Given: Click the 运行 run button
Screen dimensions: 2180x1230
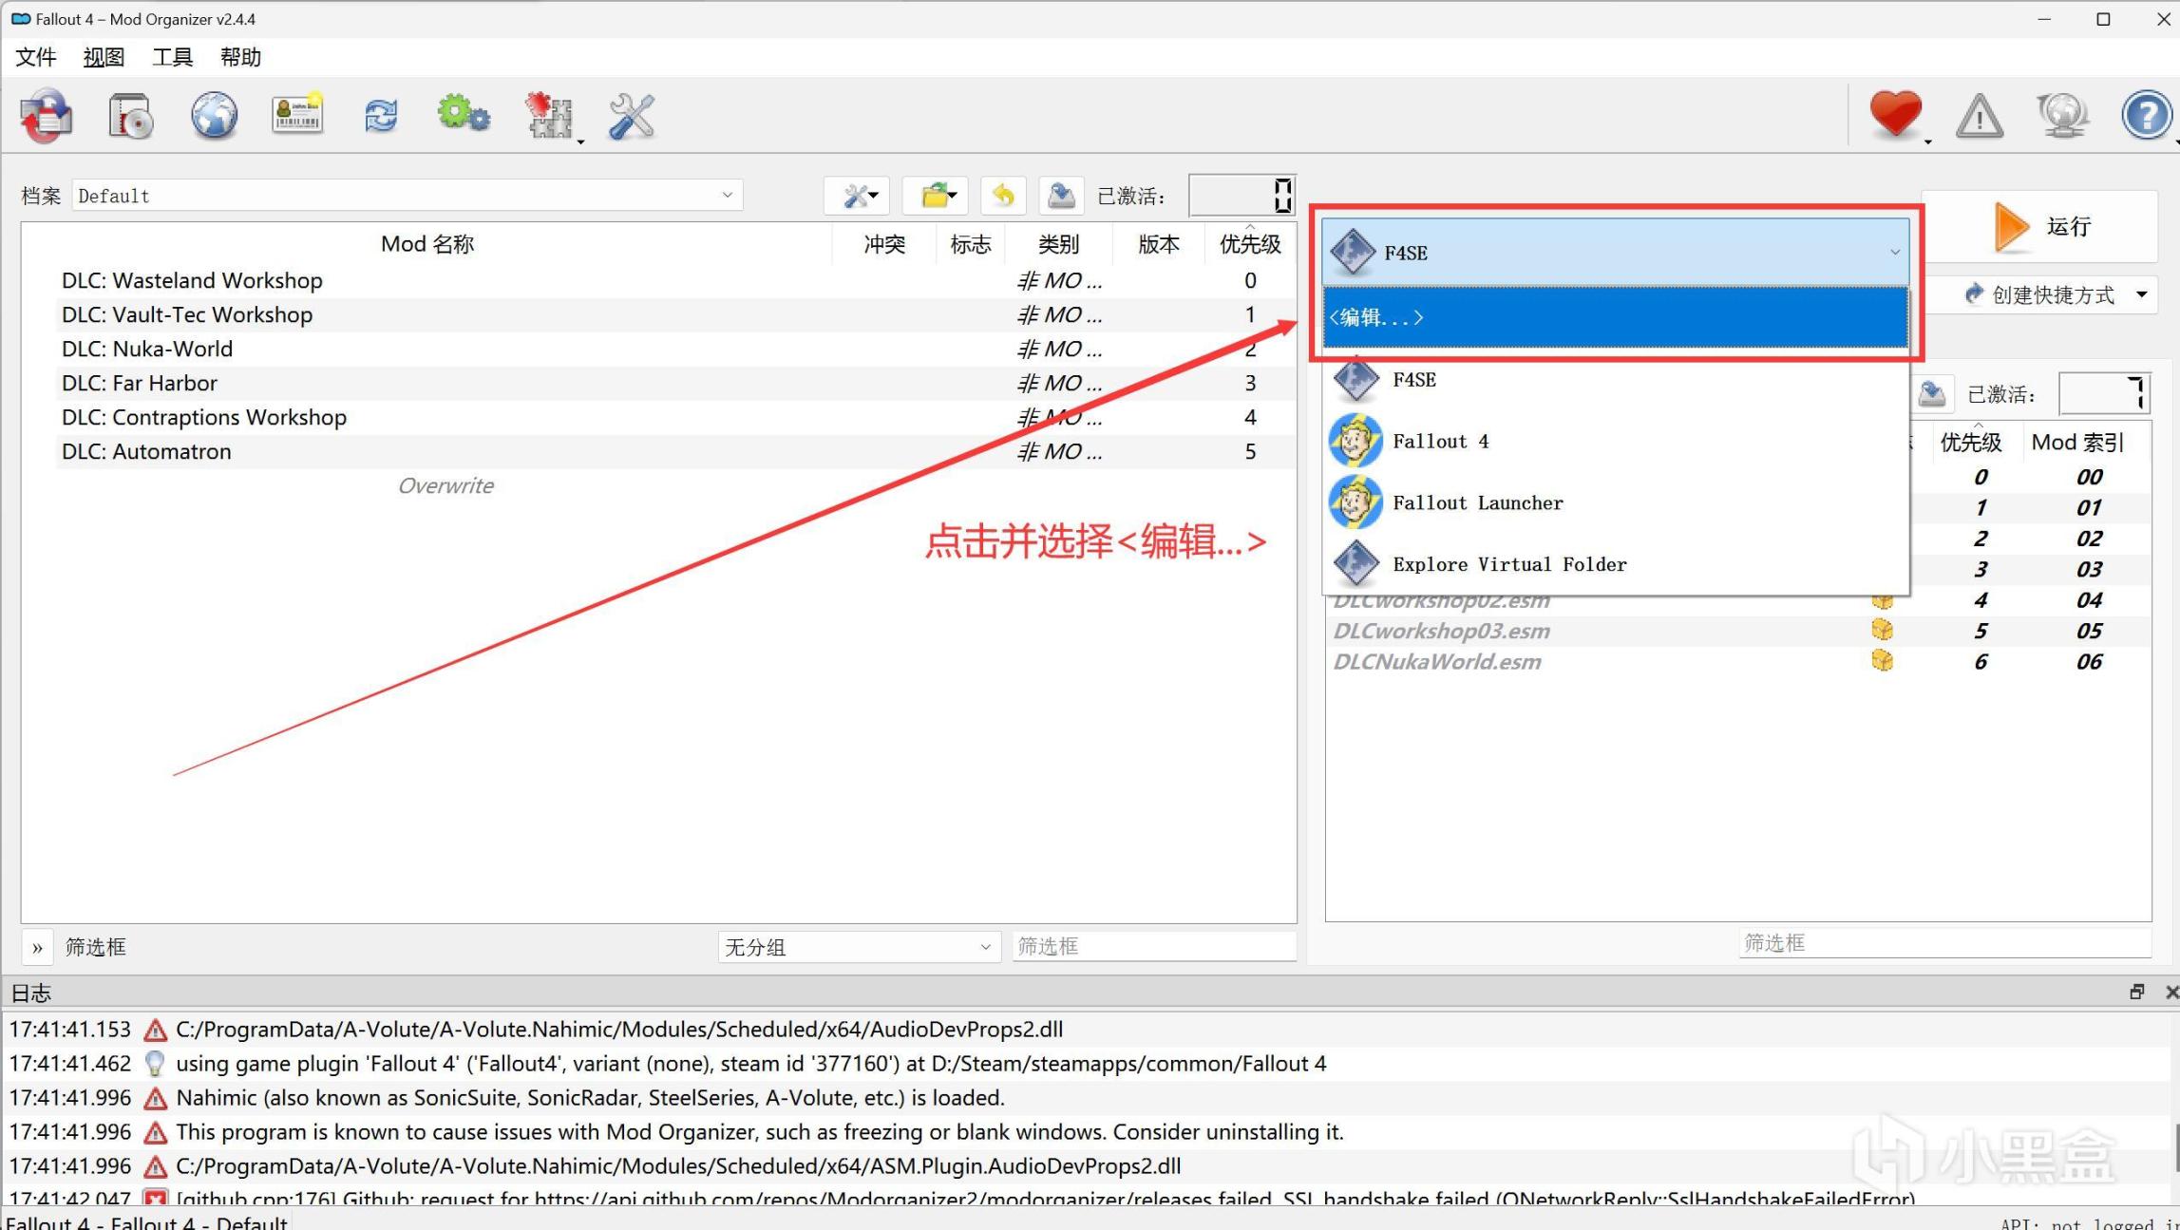Looking at the screenshot, I should 2040,226.
